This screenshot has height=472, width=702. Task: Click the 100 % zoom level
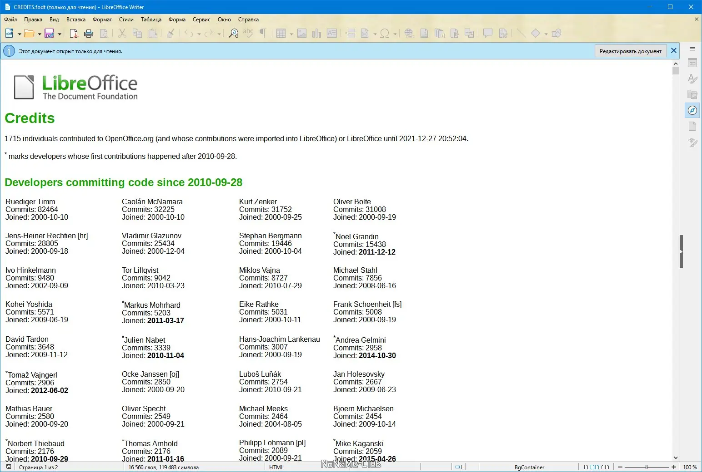click(x=690, y=467)
